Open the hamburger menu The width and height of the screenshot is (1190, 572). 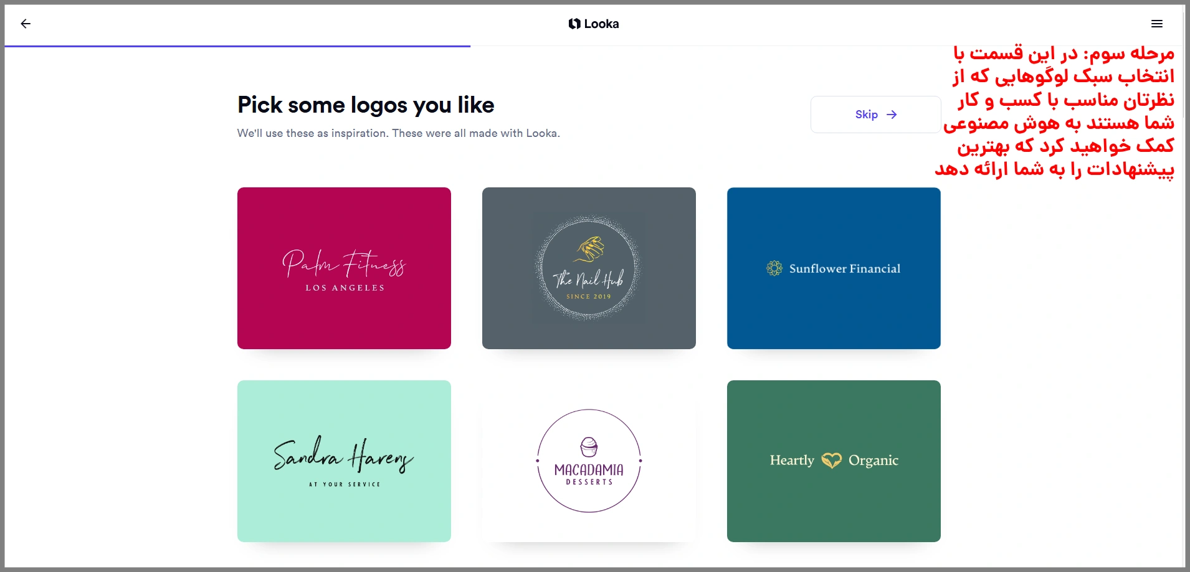point(1156,24)
